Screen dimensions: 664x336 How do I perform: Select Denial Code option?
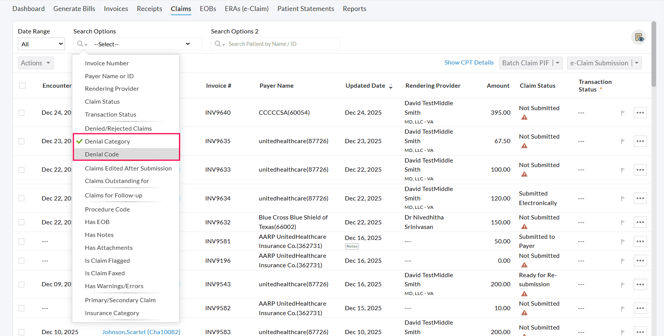tap(126, 154)
